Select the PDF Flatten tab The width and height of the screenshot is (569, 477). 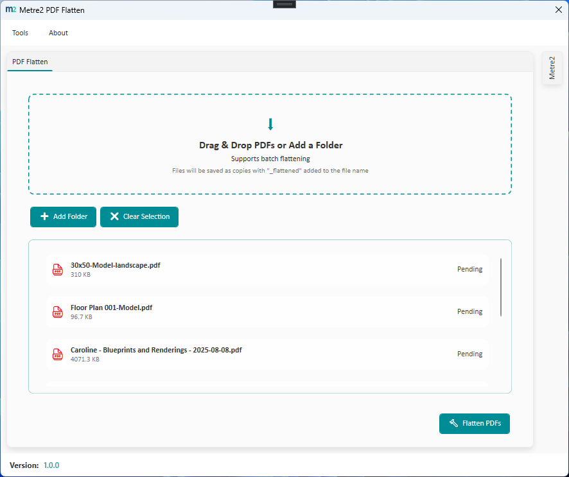pos(30,62)
